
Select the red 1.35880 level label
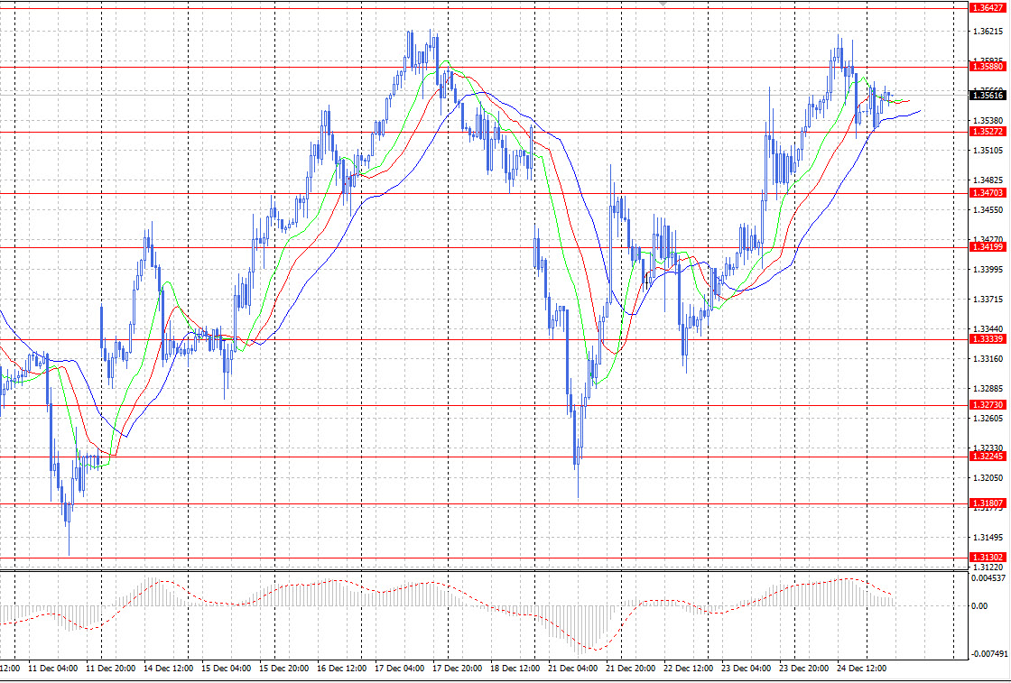(988, 67)
